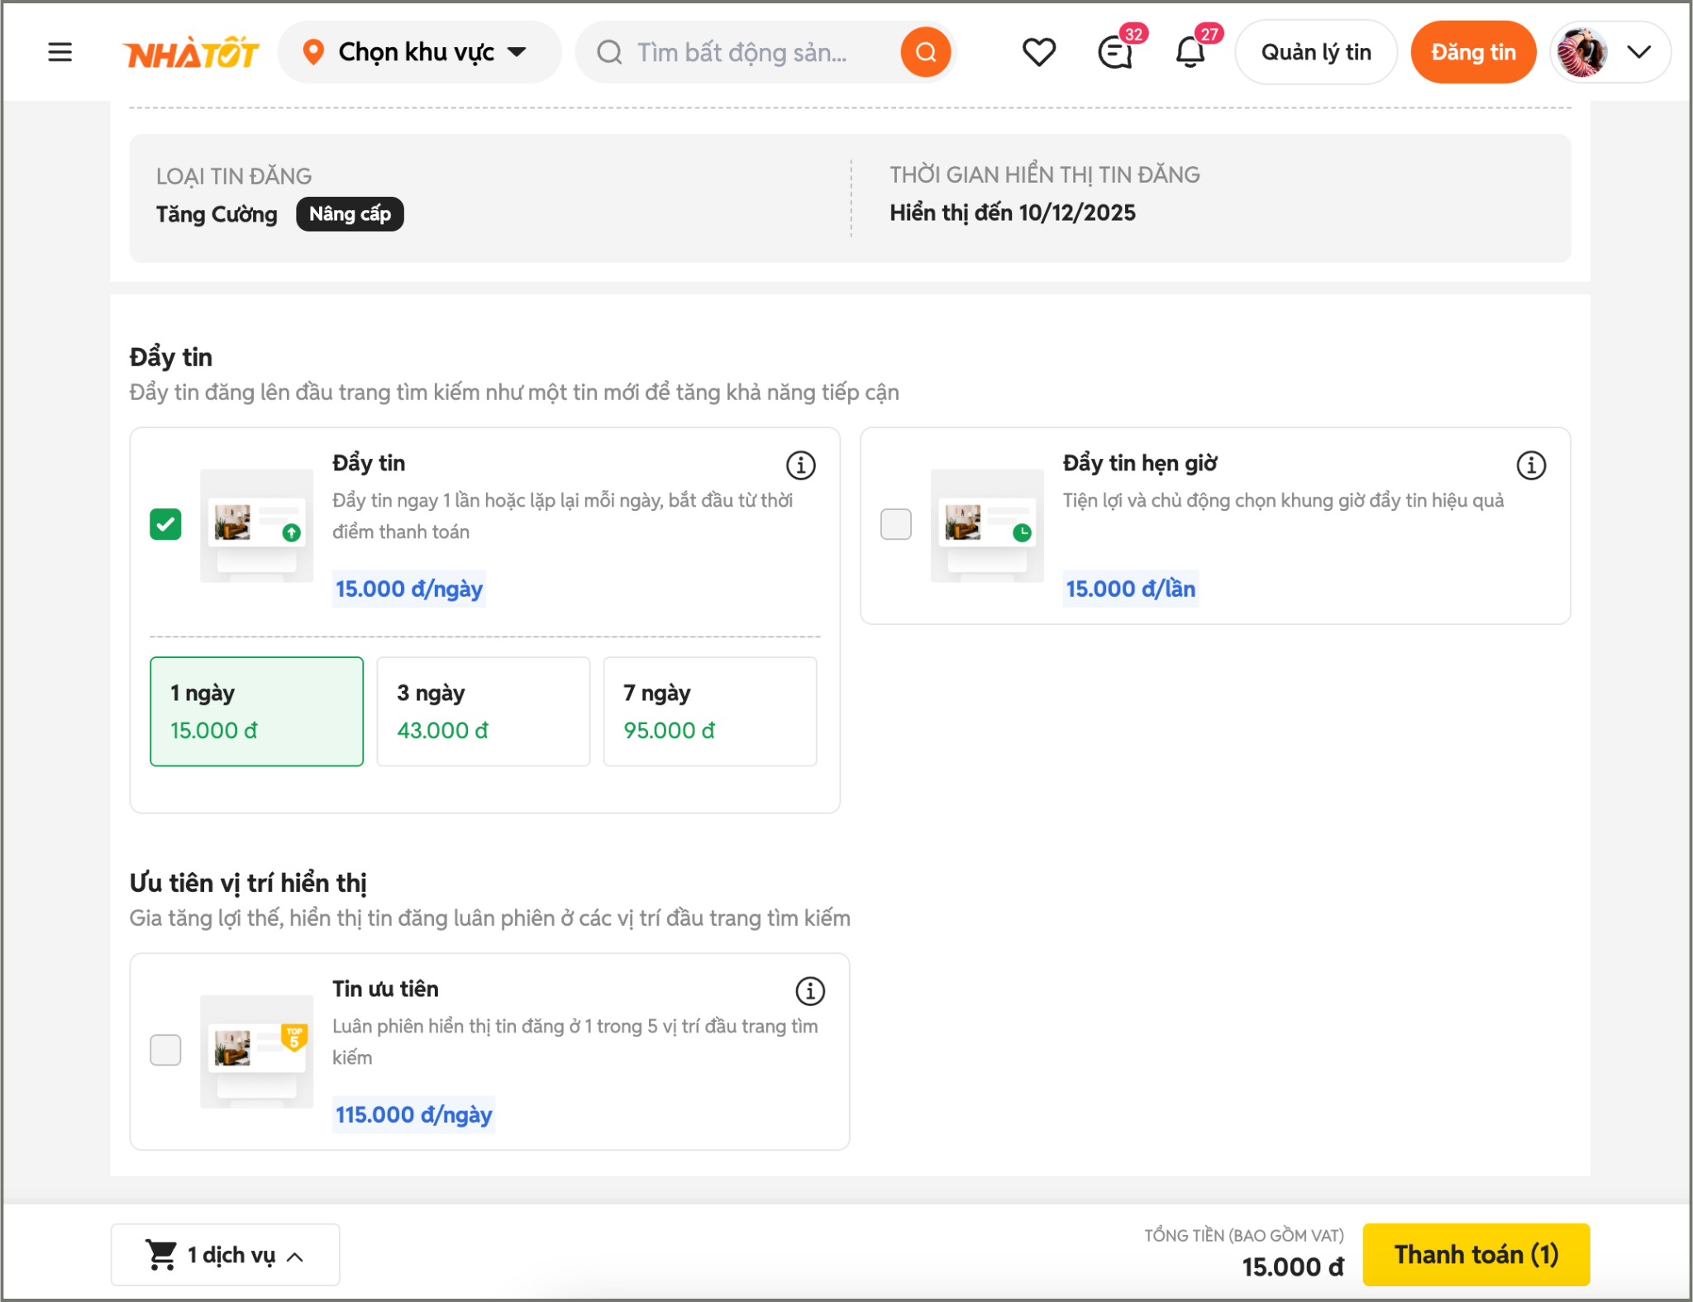This screenshot has width=1693, height=1302.
Task: Enable Đẩy tin hẹn giờ checkbox
Action: (895, 524)
